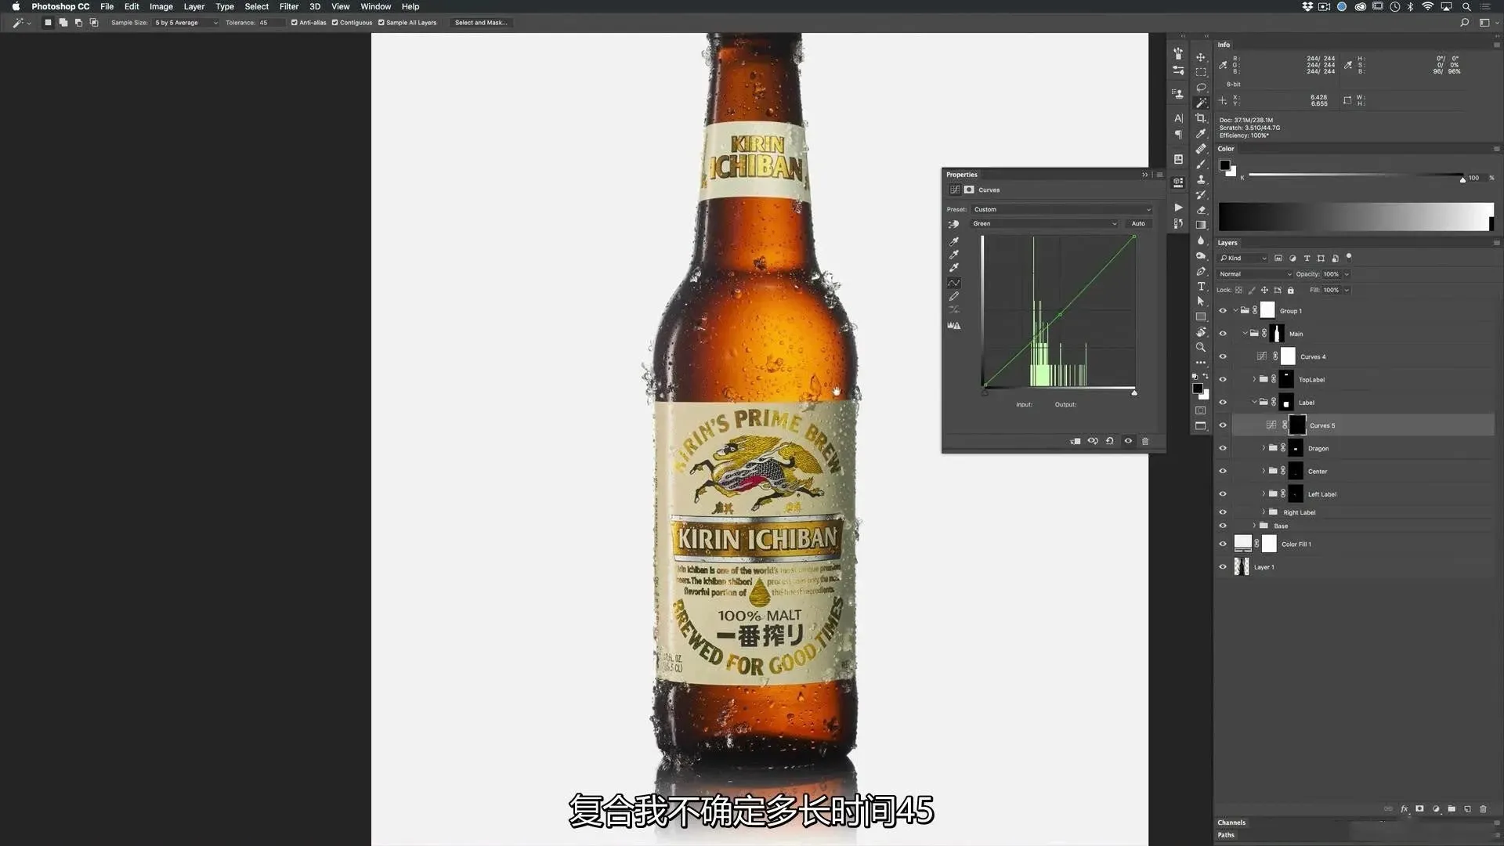Disable Sample All Layers option

(x=381, y=23)
